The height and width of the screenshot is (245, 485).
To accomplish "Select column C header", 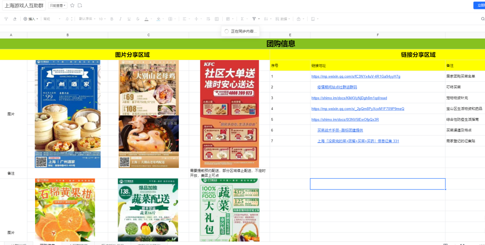I will 149,35.
